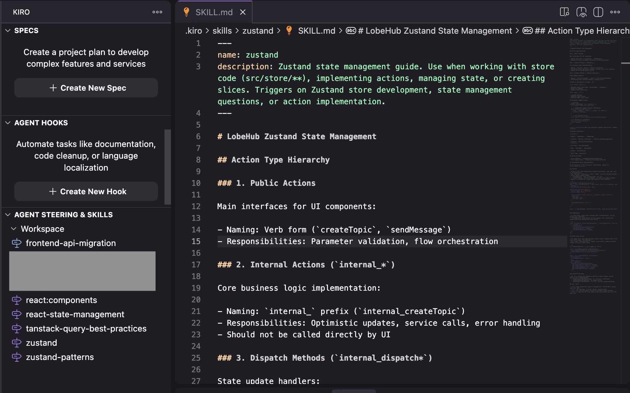Select the zustand-patterns skill item
Viewport: 630px width, 393px height.
60,357
